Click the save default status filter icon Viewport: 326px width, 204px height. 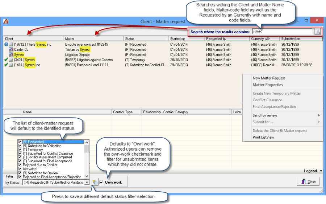[x=95, y=182]
